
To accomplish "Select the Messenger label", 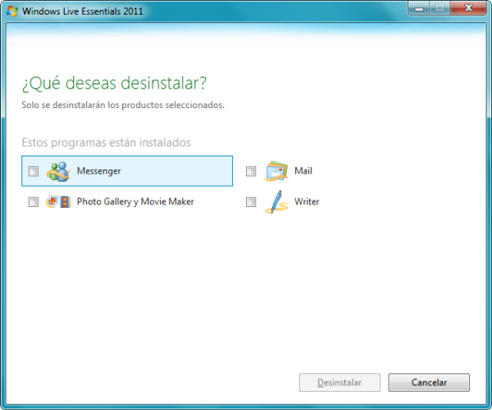I will click(x=99, y=171).
